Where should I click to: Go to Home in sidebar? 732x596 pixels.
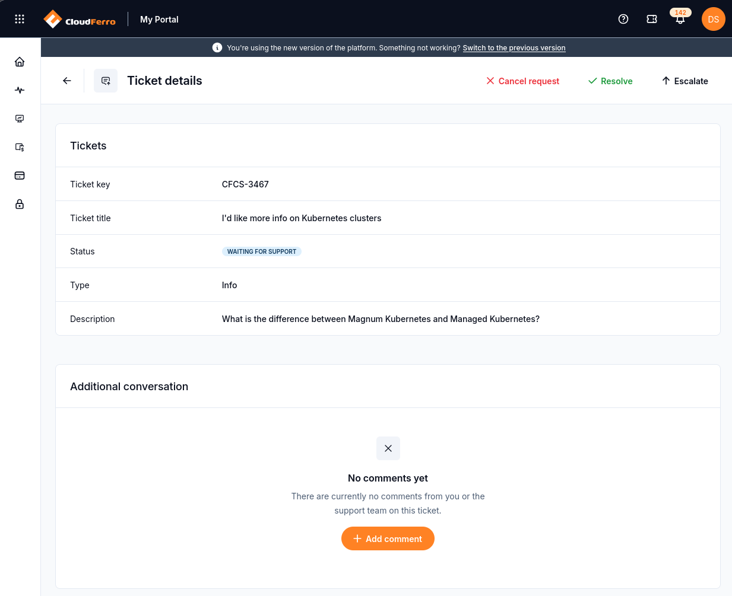20,62
